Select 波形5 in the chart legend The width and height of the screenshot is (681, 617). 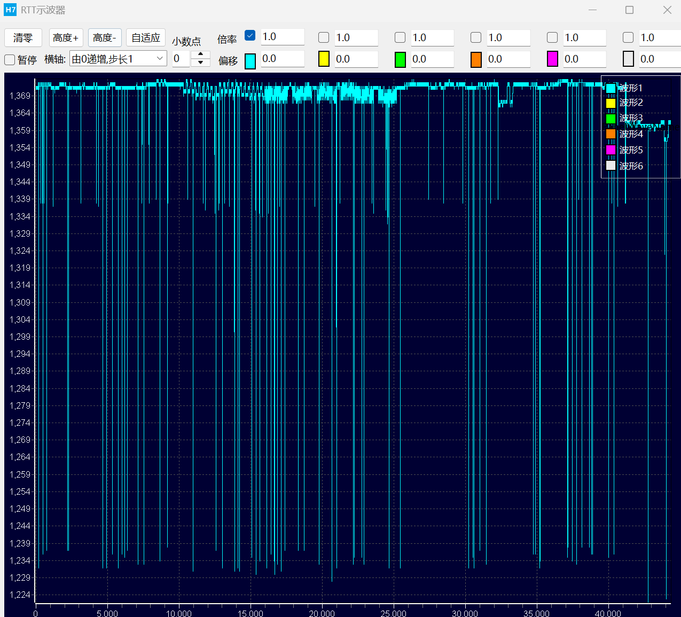(x=631, y=150)
